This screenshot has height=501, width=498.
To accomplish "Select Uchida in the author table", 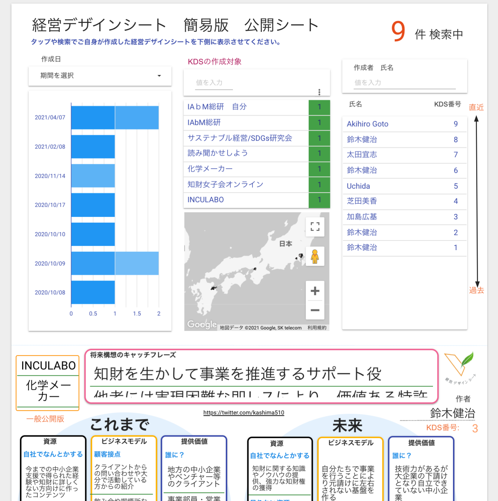I will (404, 186).
